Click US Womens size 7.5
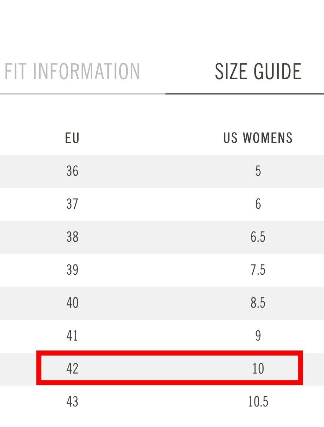The width and height of the screenshot is (324, 427). pyautogui.click(x=258, y=270)
